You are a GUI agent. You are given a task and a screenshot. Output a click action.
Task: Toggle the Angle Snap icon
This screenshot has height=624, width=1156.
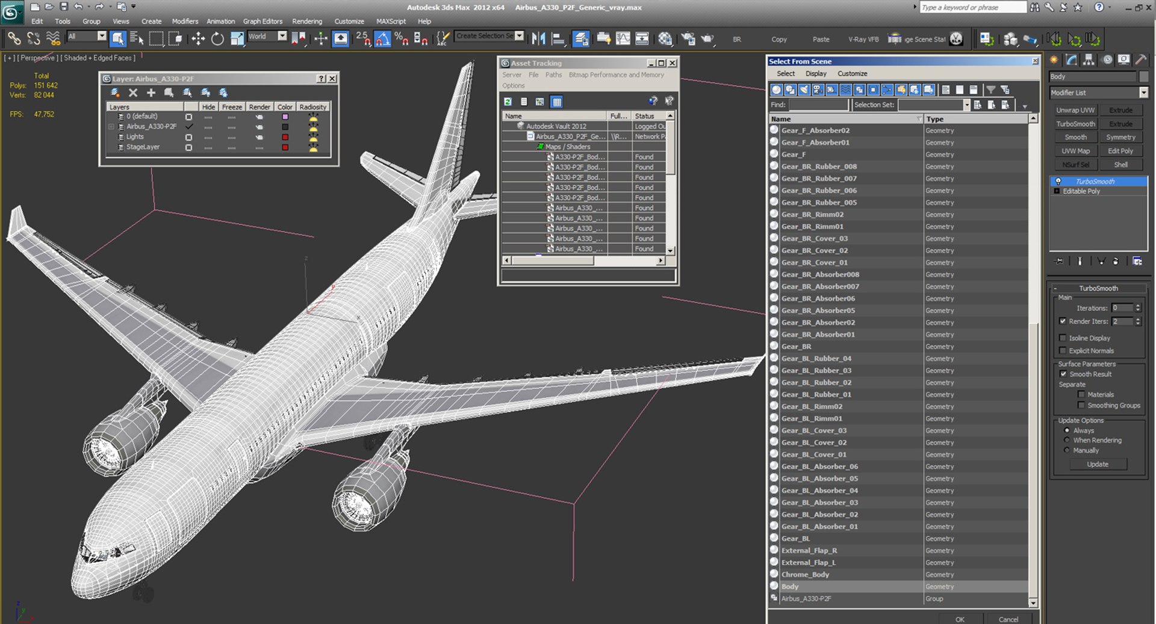tap(382, 39)
